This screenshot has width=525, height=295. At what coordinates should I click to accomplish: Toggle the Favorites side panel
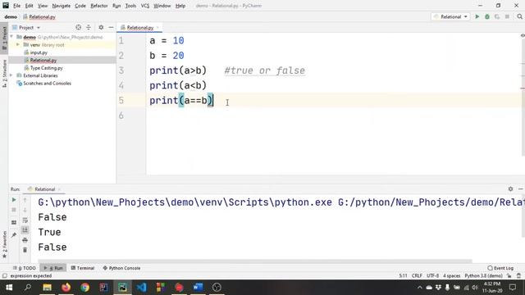pyautogui.click(x=4, y=244)
